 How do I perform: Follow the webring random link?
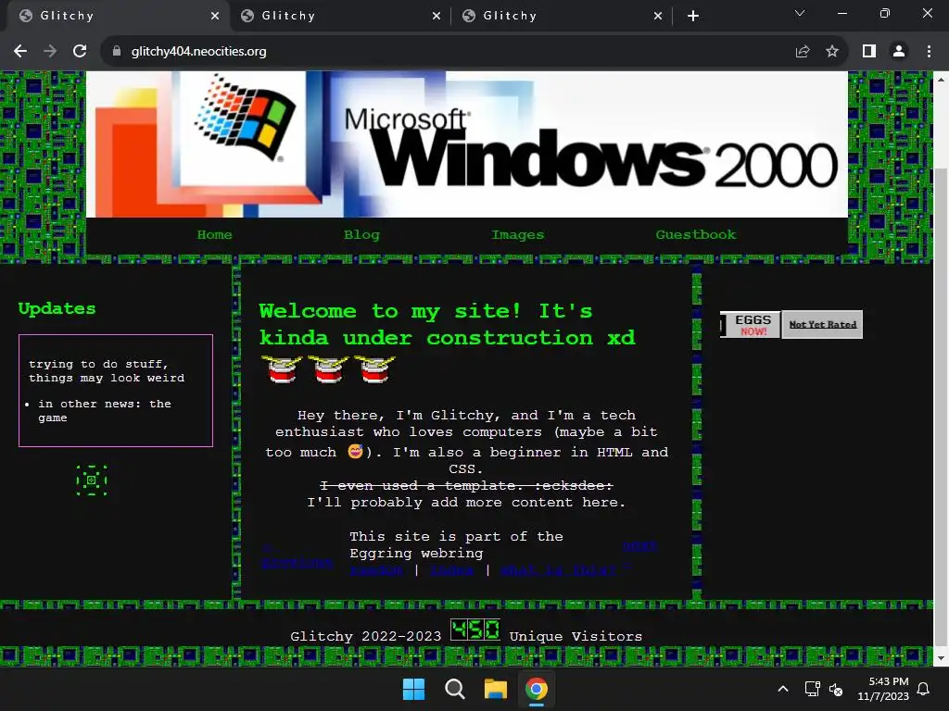[x=376, y=570]
